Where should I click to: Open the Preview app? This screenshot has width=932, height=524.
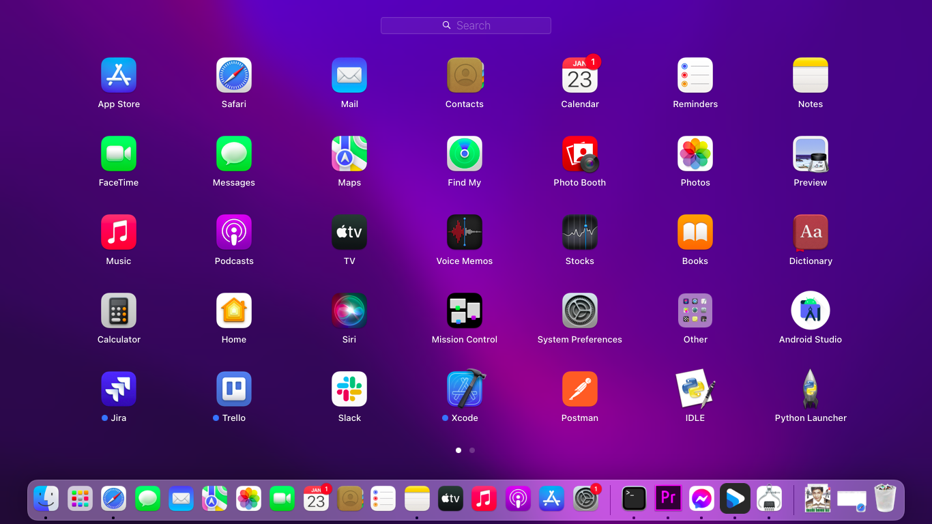811,154
